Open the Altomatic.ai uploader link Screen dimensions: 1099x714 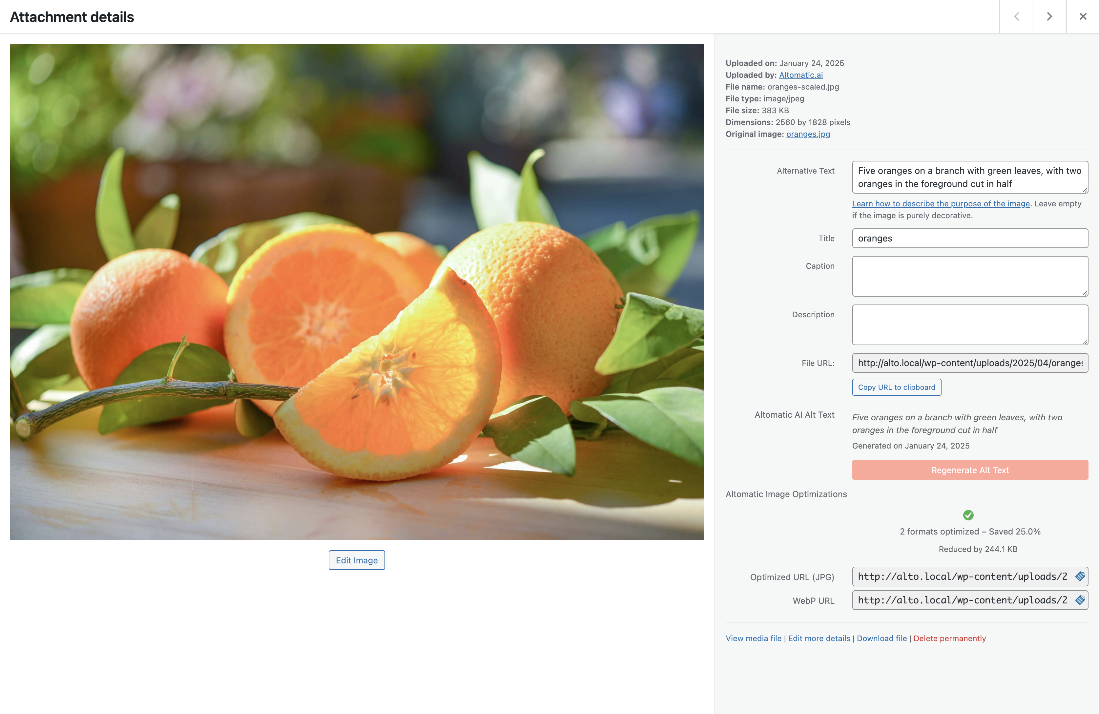point(801,75)
